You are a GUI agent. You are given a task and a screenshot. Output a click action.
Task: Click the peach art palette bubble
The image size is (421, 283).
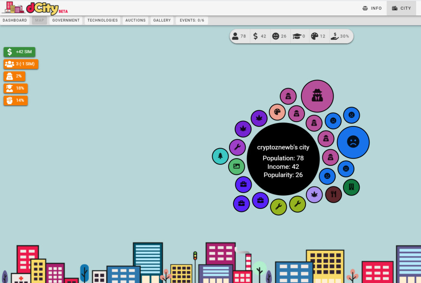[277, 112]
